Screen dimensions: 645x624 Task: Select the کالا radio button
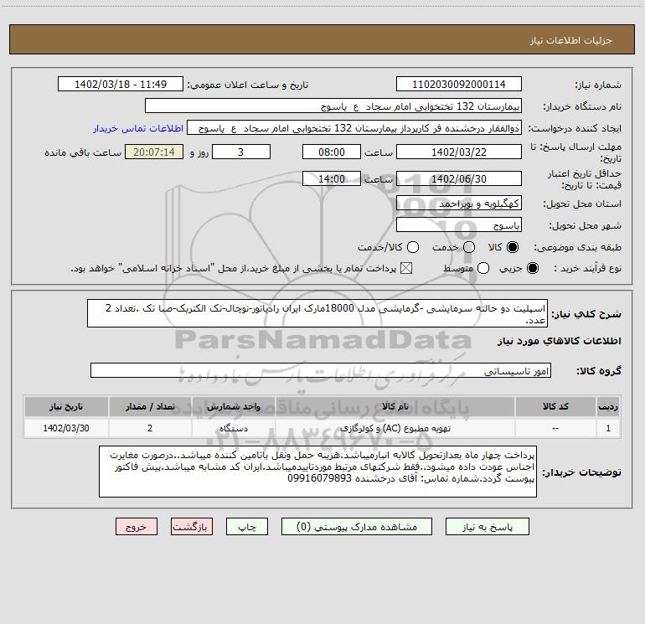(x=513, y=247)
